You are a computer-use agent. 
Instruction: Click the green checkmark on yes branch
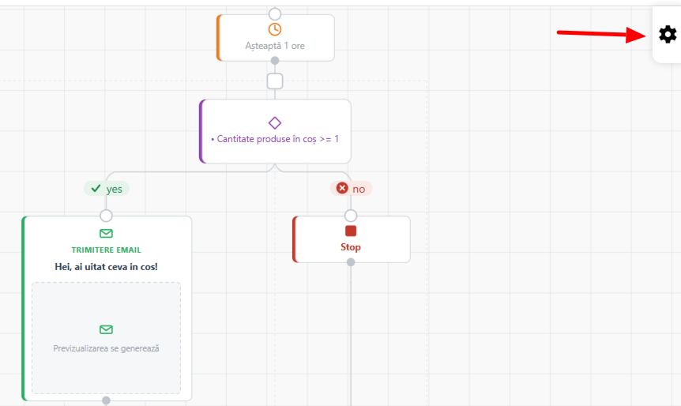click(x=96, y=189)
